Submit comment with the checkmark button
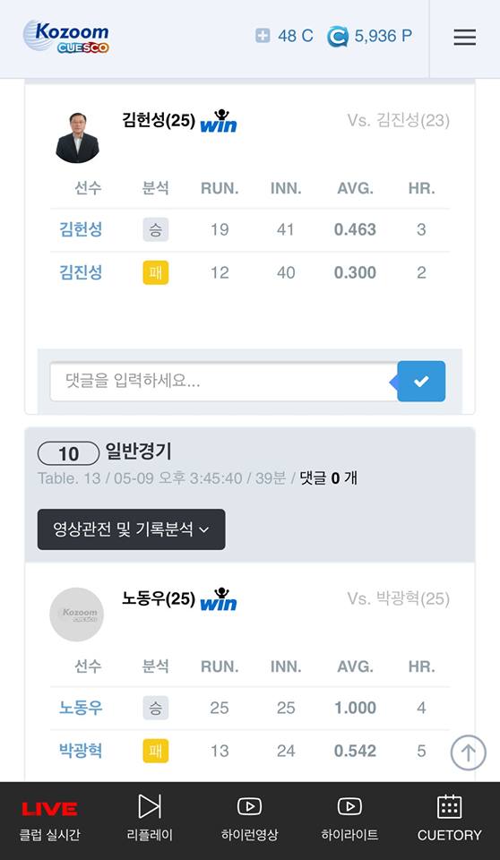500x860 pixels. (421, 382)
